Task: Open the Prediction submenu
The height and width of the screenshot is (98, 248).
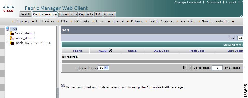Action: (x=188, y=21)
